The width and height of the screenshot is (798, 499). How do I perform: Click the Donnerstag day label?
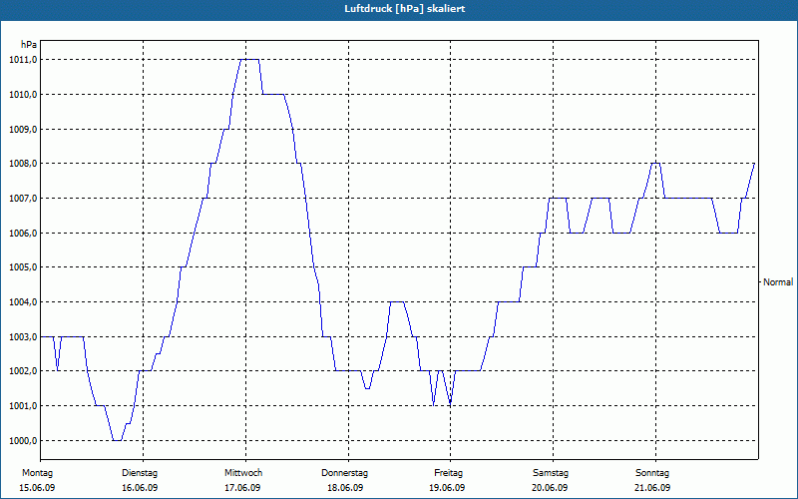[344, 473]
